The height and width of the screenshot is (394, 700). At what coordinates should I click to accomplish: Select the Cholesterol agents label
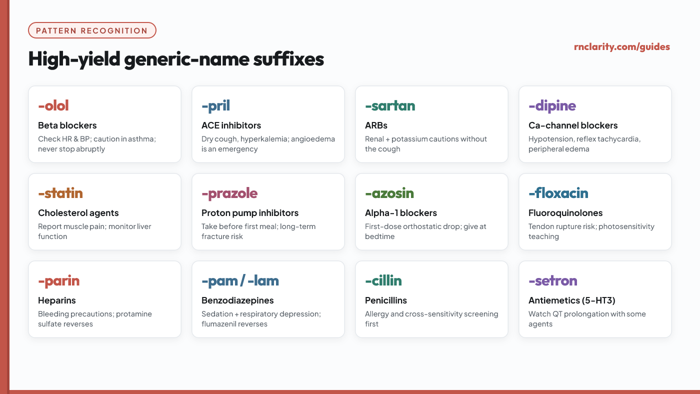pos(78,213)
